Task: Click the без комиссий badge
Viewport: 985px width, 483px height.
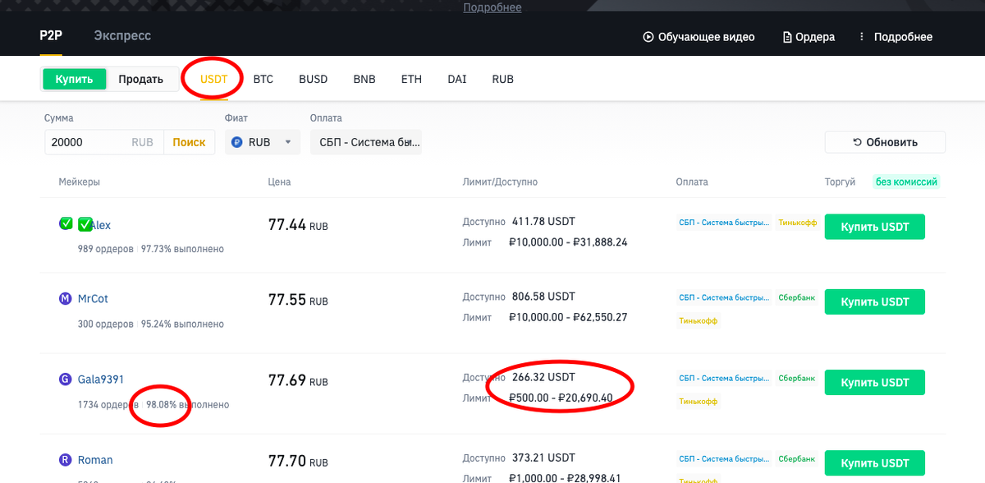Action: coord(906,182)
